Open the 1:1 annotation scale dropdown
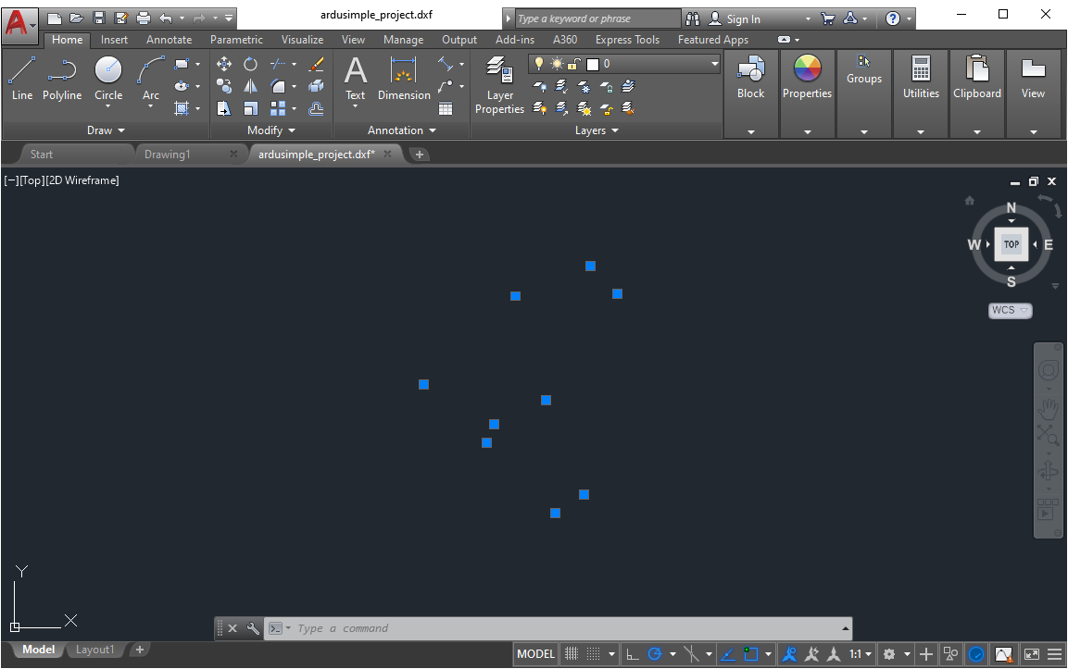The height and width of the screenshot is (669, 1068). click(x=861, y=654)
